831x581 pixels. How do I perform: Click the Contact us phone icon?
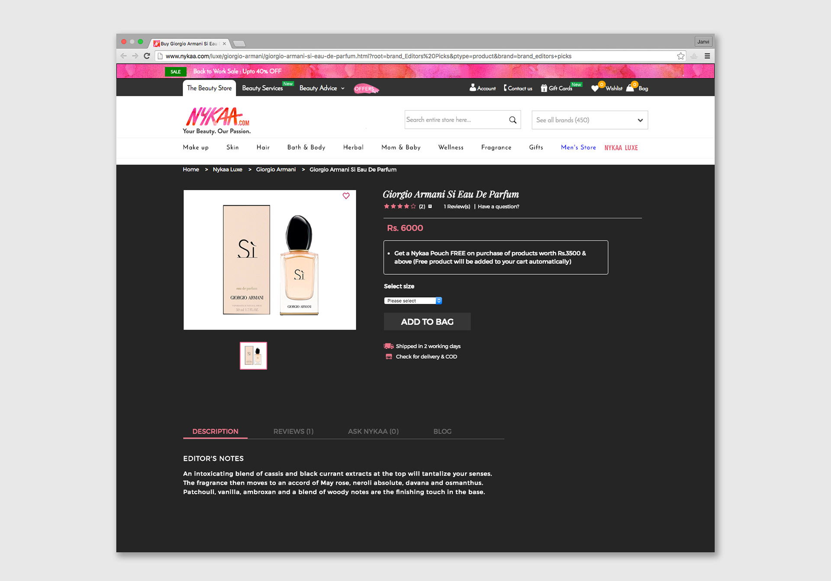tap(505, 88)
